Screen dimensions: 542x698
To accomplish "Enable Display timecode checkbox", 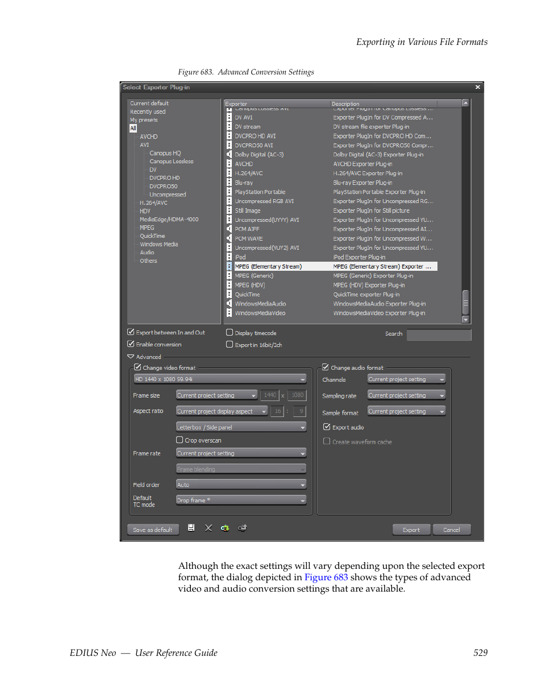I will 230,333.
